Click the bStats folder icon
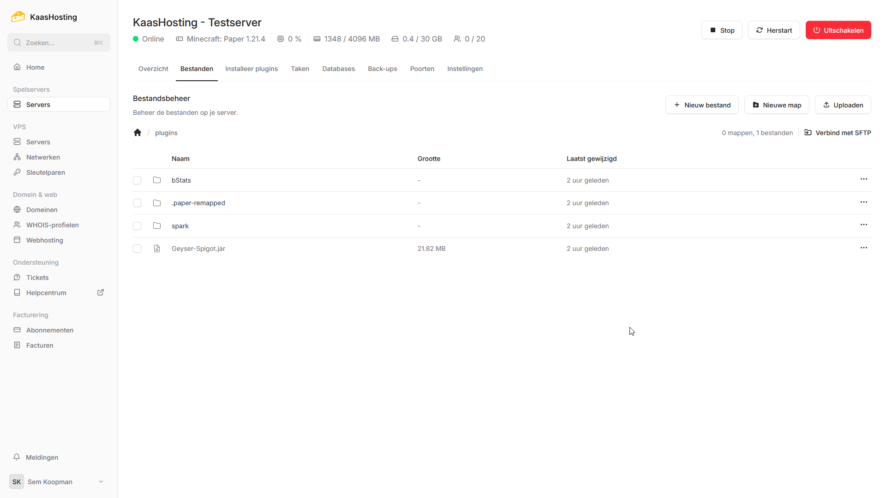The height and width of the screenshot is (498, 886). click(x=157, y=180)
